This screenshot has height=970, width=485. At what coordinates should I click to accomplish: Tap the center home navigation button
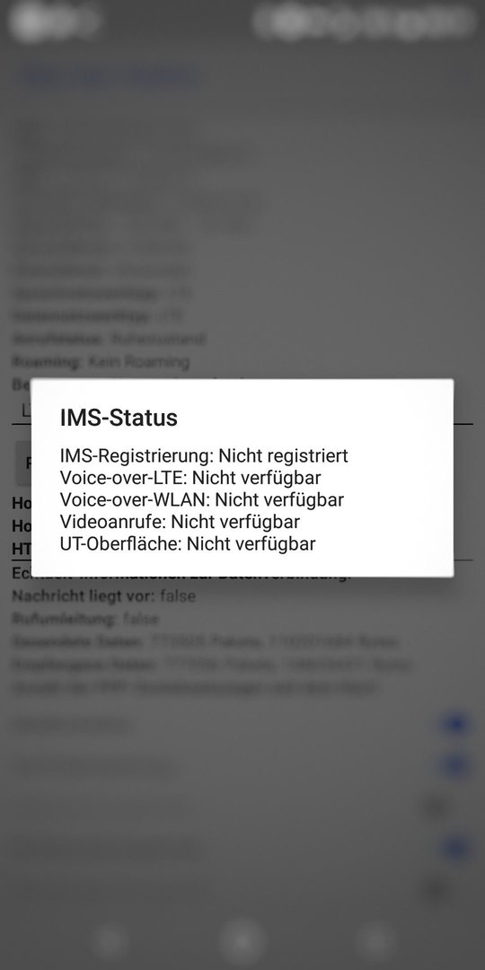[x=242, y=940]
